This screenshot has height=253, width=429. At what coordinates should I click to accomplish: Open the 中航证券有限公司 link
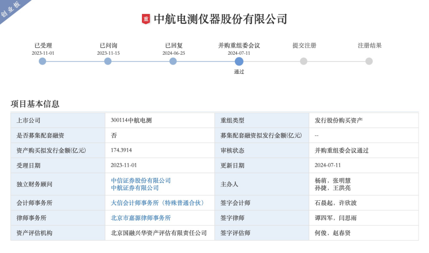[135, 188]
